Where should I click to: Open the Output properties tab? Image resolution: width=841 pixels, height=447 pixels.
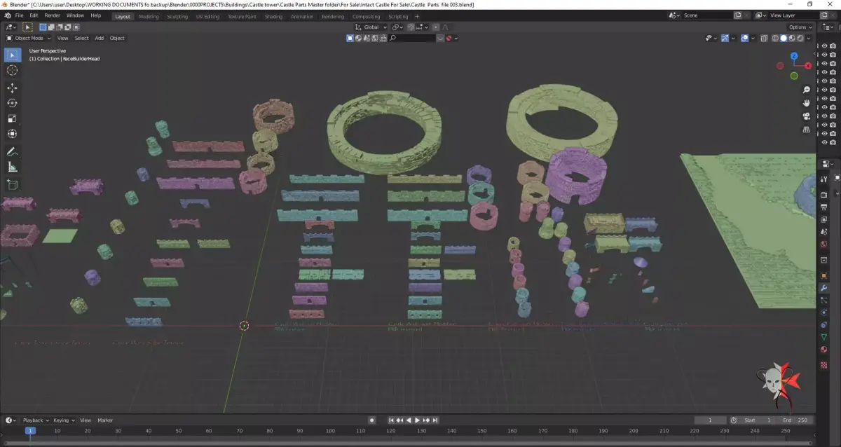[824, 207]
